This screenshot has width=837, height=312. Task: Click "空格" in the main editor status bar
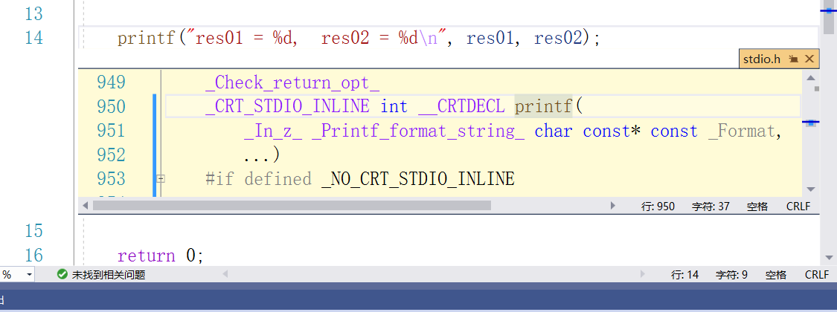click(x=776, y=275)
